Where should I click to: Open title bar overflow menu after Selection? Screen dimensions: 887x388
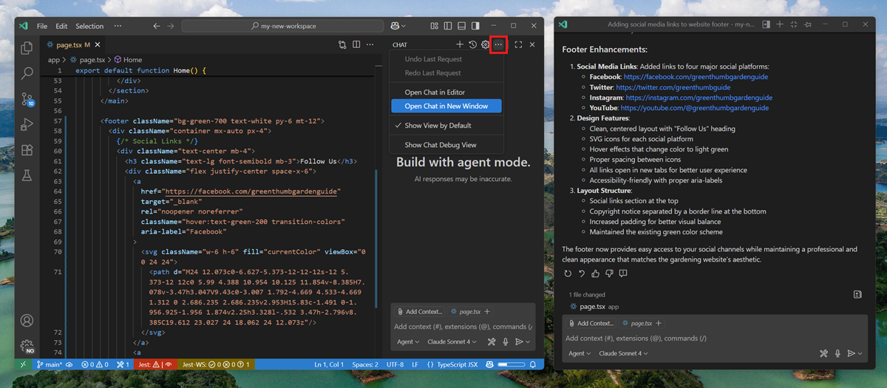(118, 26)
